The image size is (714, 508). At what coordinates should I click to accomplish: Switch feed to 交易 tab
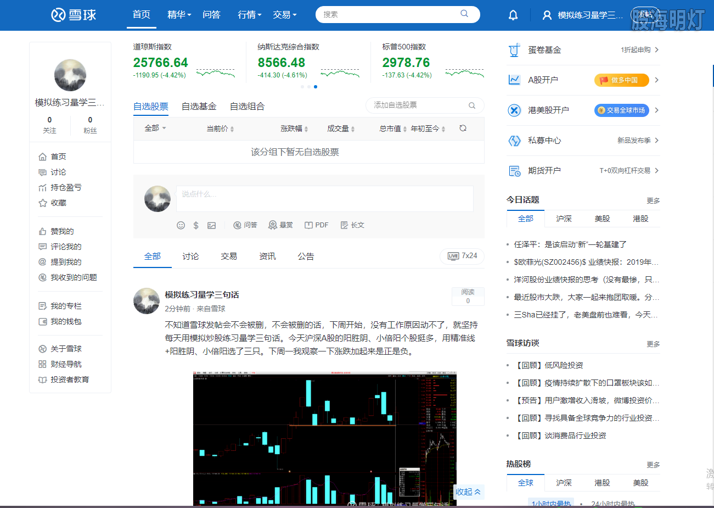point(229,256)
